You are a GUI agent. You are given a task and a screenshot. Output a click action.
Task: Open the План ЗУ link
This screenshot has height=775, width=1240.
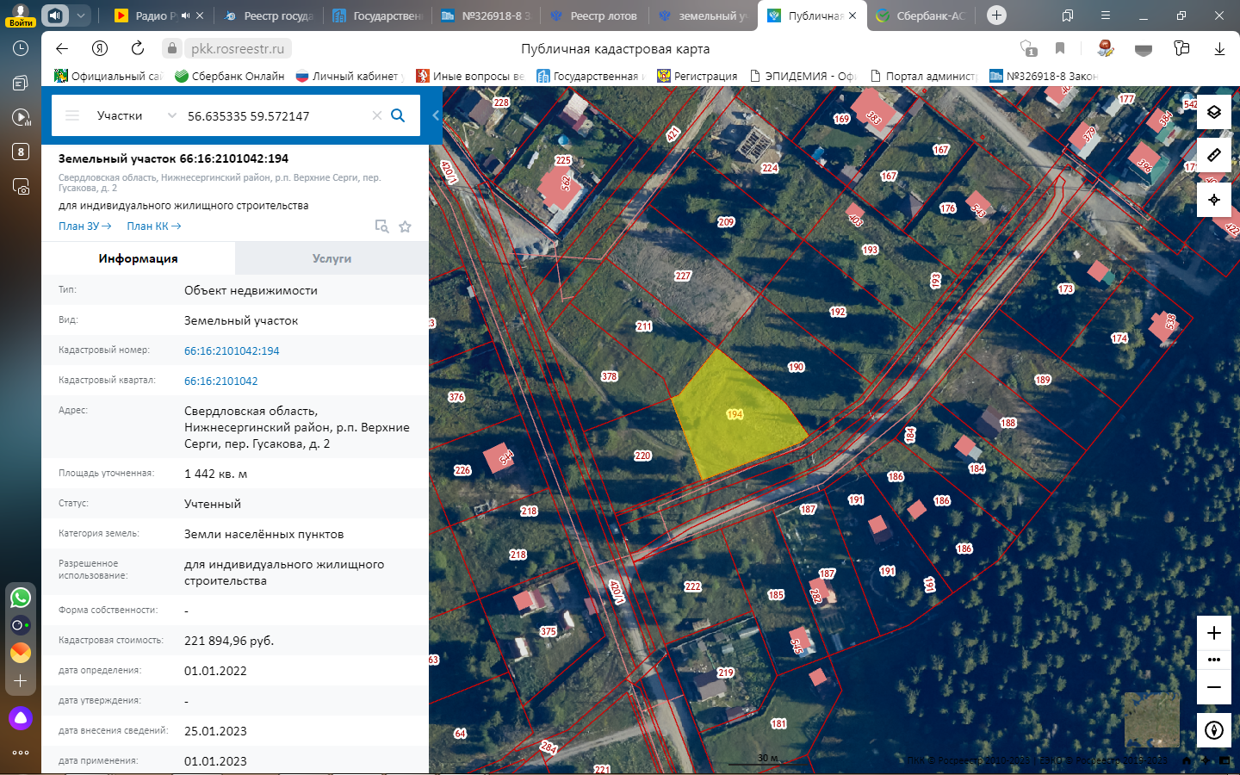[x=84, y=226]
